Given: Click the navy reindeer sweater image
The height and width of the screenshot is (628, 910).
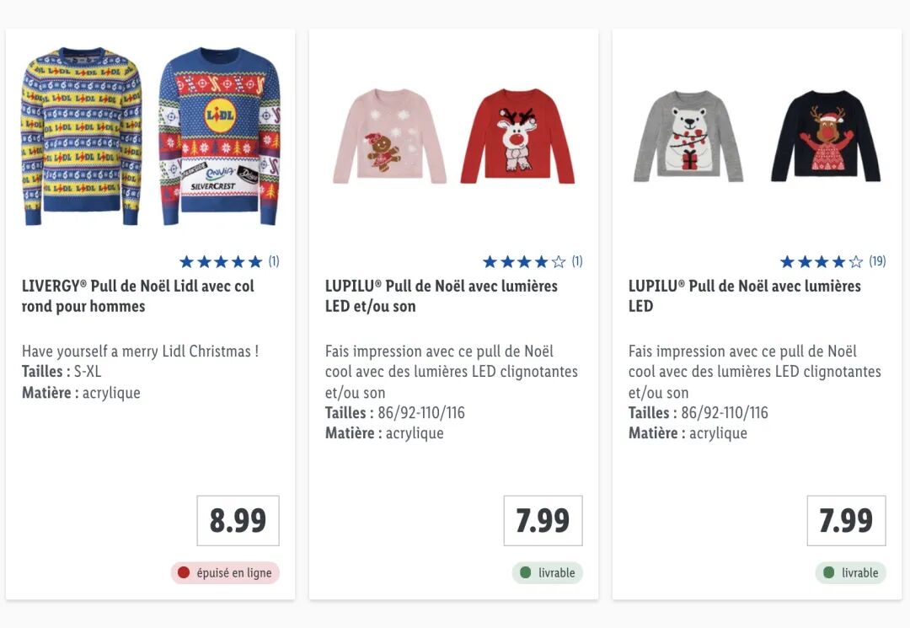Looking at the screenshot, I should 825,137.
